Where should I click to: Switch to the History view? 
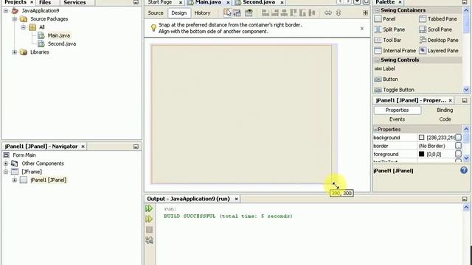point(202,13)
